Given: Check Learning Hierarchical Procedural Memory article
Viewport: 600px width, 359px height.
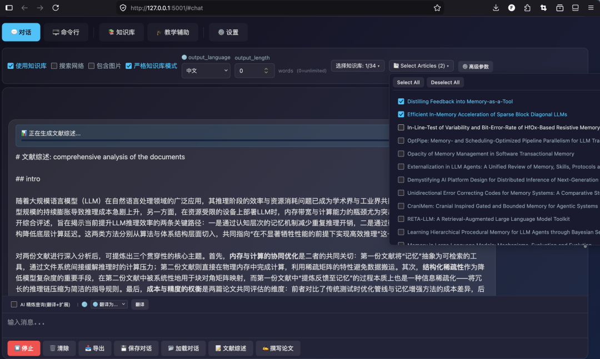Looking at the screenshot, I should [401, 232].
